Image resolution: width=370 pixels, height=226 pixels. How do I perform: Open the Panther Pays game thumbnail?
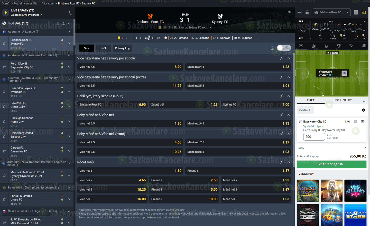308,190
